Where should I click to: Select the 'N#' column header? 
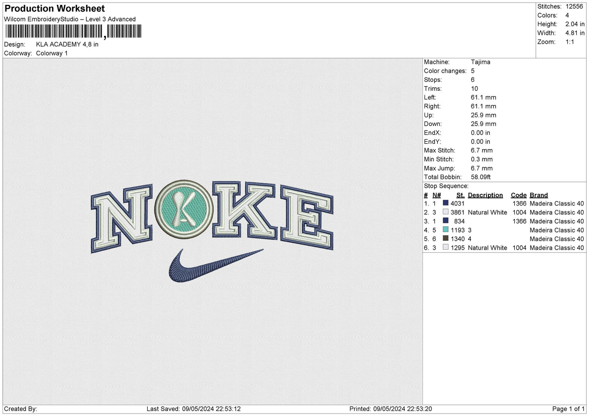point(437,195)
